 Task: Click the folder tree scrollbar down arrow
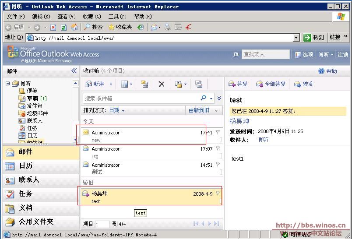coord(75,140)
